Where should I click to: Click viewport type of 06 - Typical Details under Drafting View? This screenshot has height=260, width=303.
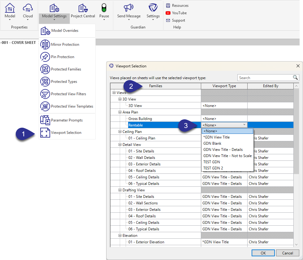pyautogui.click(x=224, y=229)
